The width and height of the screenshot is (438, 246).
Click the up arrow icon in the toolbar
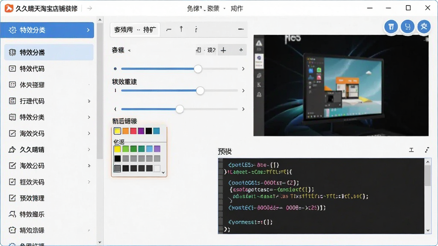pos(181,29)
